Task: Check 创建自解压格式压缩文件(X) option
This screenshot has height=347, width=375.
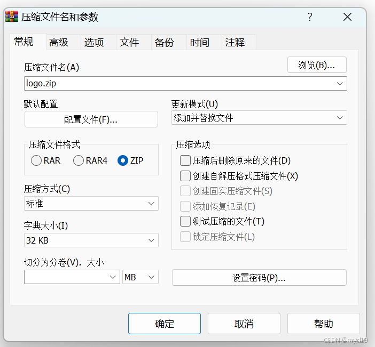Action: pyautogui.click(x=185, y=176)
